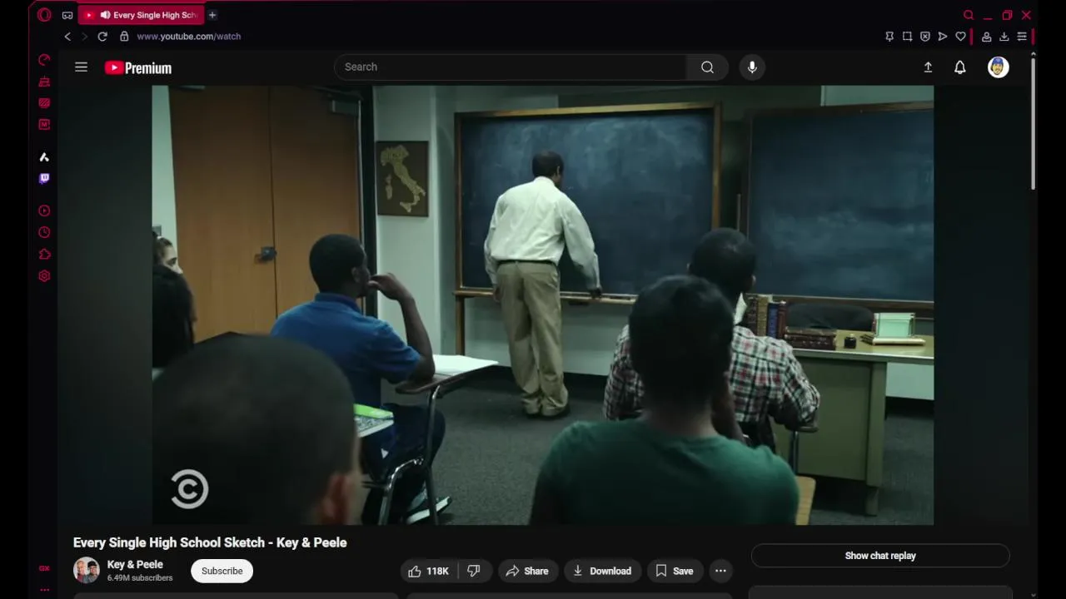Download the video
1066x599 pixels.
(x=602, y=571)
